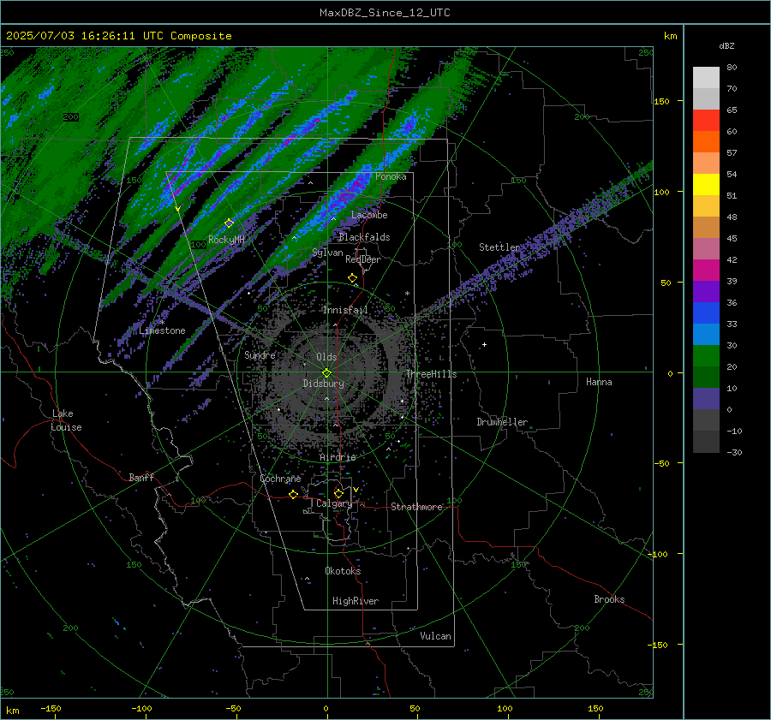Select the Cochrane label
Viewport: 771px width, 720px height.
click(x=280, y=479)
